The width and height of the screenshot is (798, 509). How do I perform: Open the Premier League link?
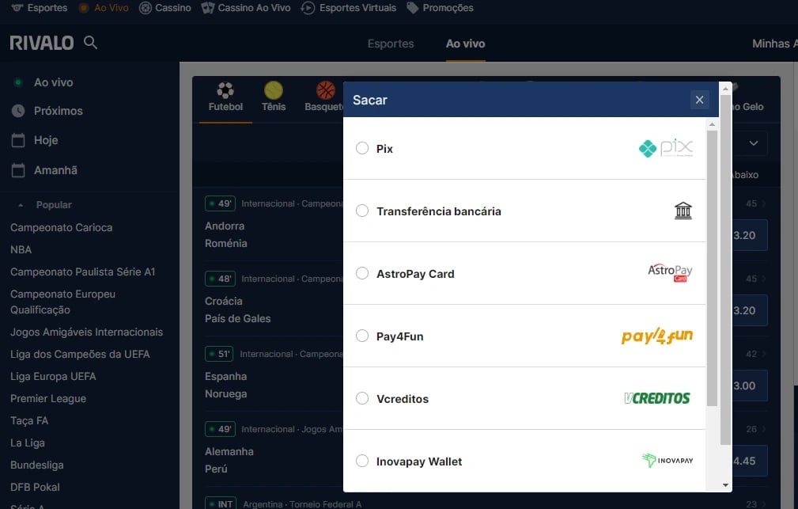coord(47,398)
